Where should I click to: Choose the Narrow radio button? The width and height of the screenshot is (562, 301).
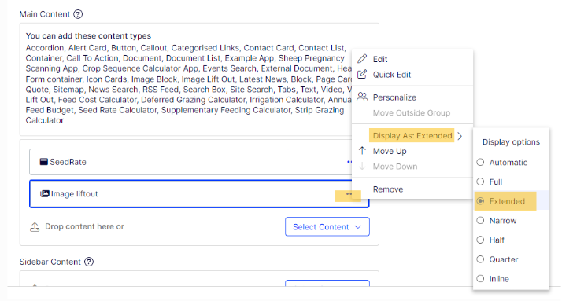point(480,221)
